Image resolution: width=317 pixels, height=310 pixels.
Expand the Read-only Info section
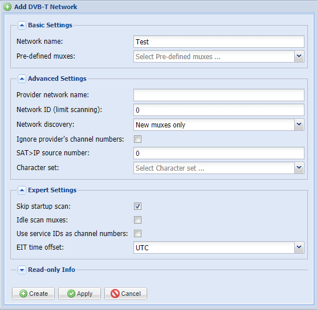(22, 270)
